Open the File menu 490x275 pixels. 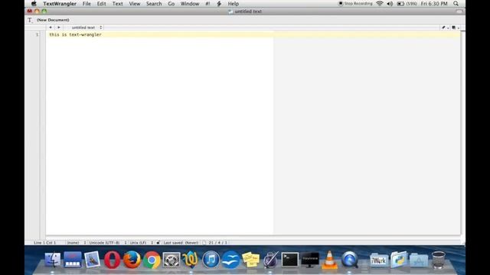pyautogui.click(x=87, y=4)
